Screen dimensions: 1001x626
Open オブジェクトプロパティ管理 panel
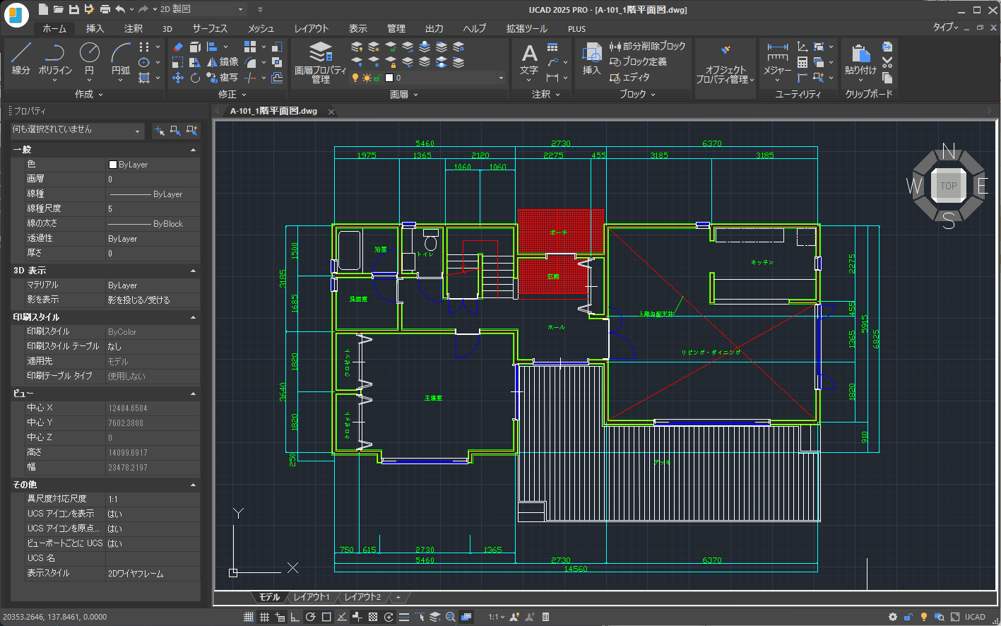tap(725, 64)
